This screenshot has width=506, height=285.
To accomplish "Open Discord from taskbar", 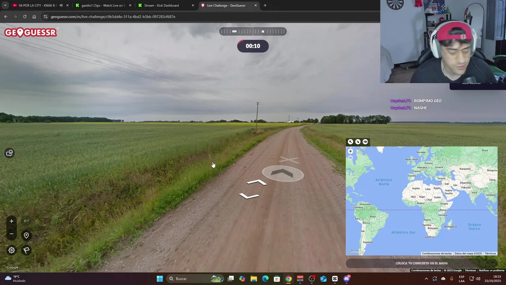I will (347, 279).
